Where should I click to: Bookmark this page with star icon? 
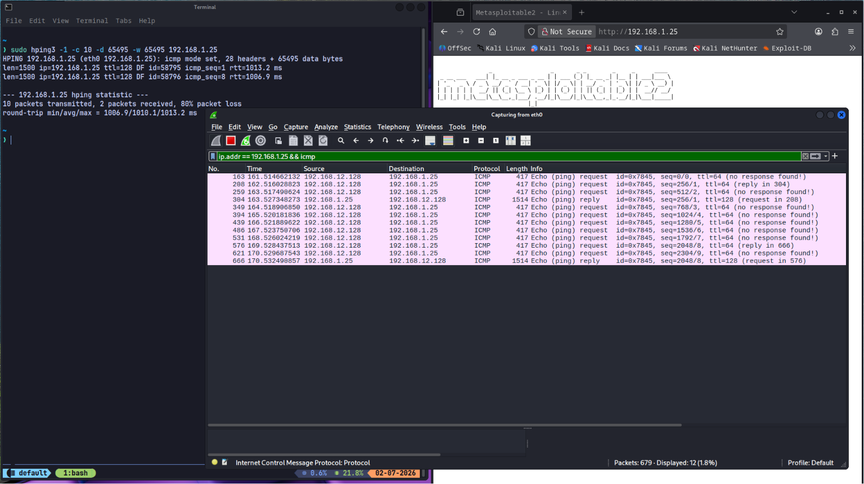pos(780,32)
